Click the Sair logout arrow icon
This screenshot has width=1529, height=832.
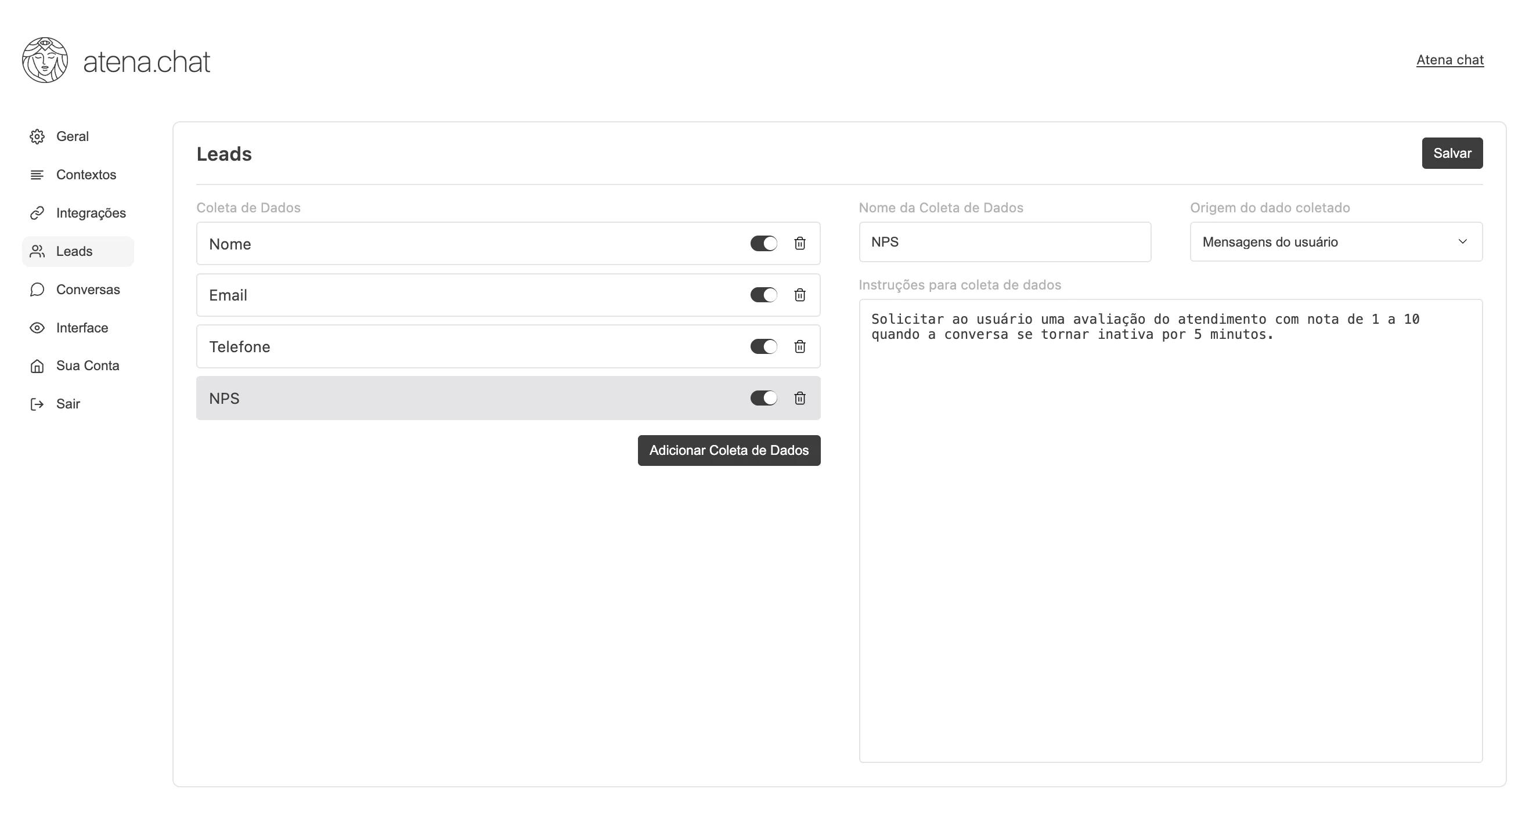(37, 404)
